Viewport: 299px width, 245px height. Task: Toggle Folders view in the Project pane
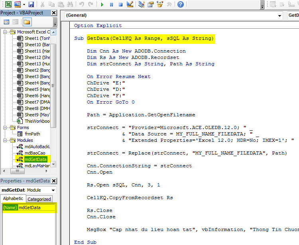tap(27, 22)
